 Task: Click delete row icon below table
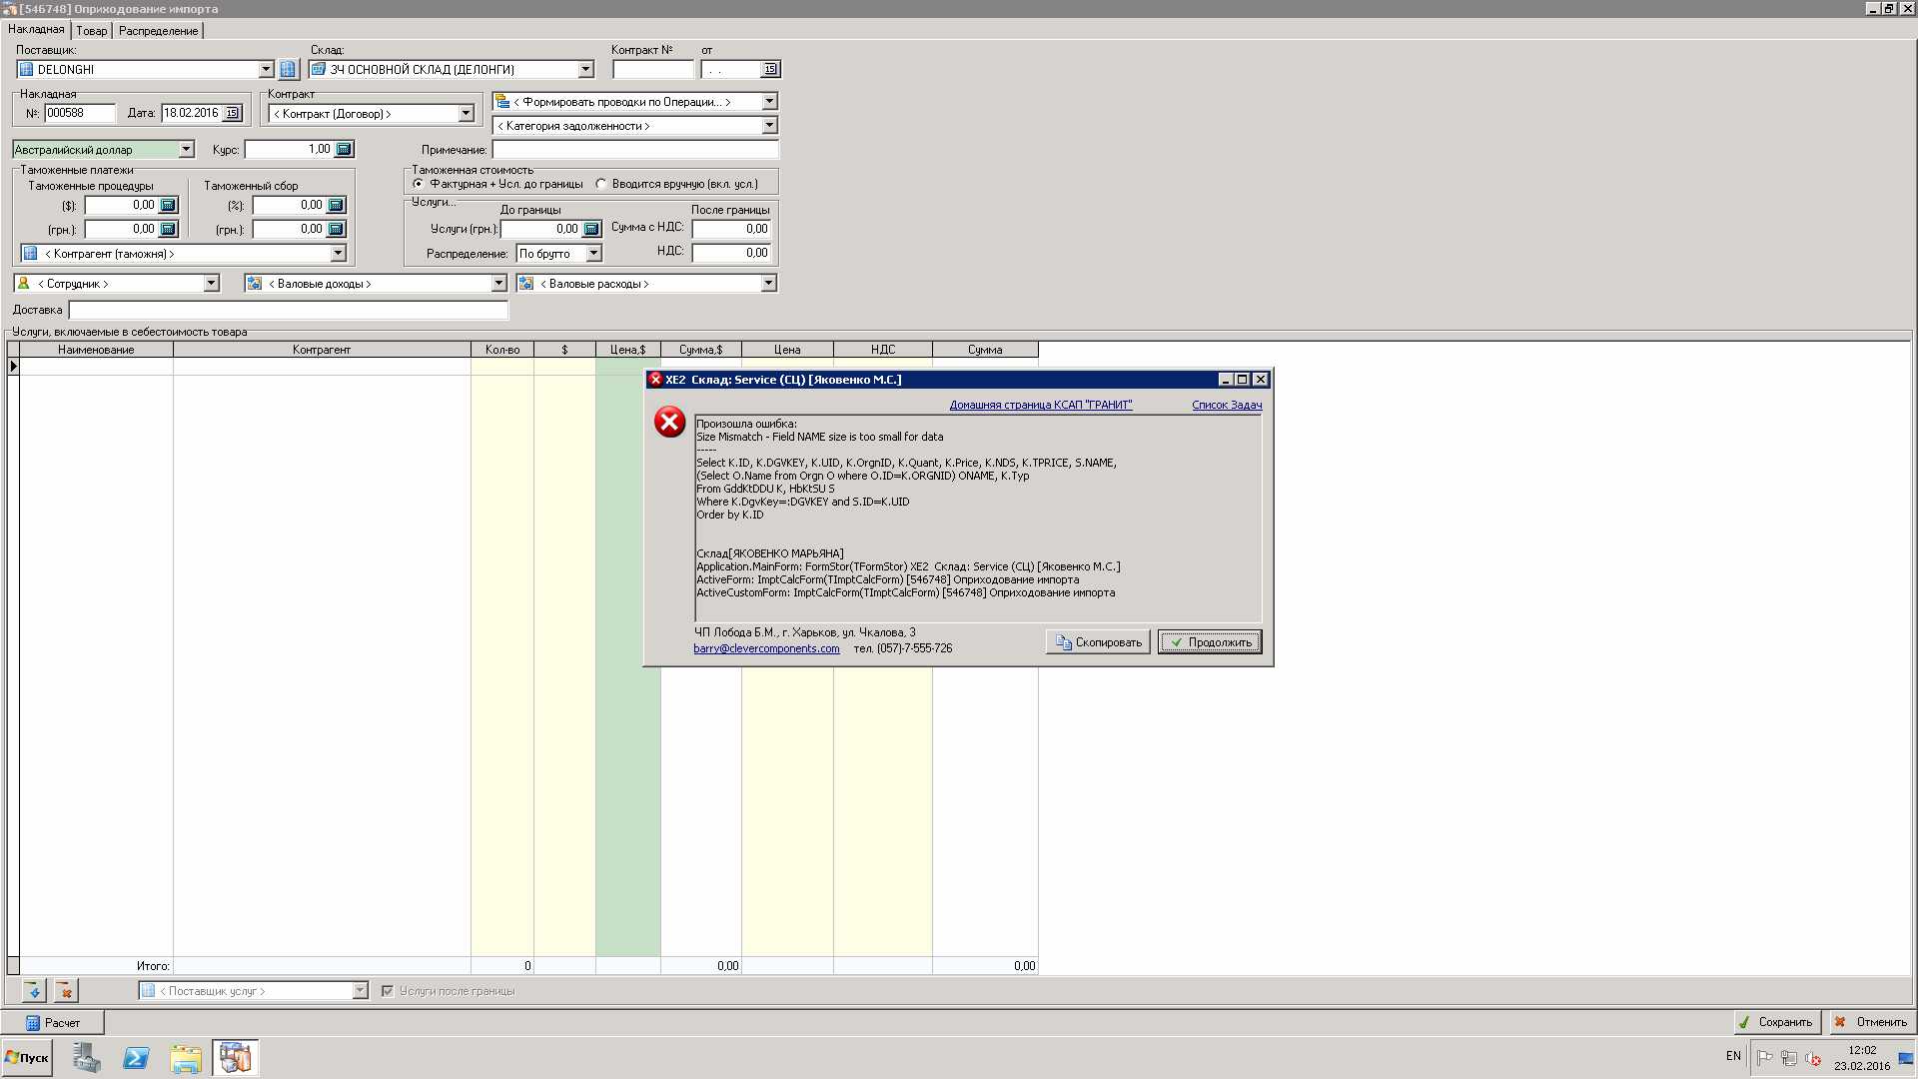tap(65, 991)
